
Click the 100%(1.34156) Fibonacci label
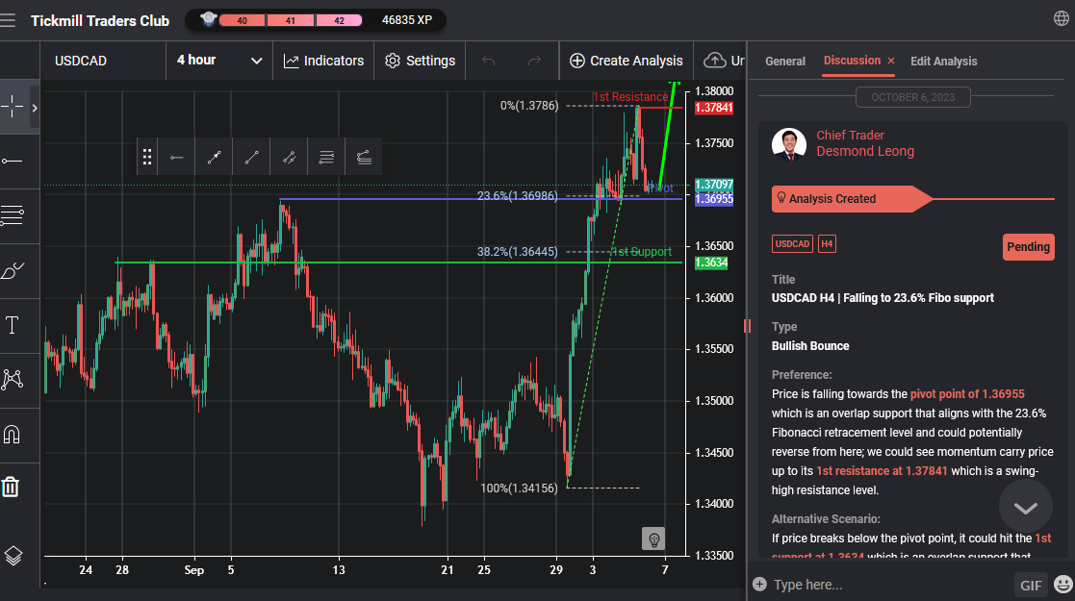pos(519,488)
